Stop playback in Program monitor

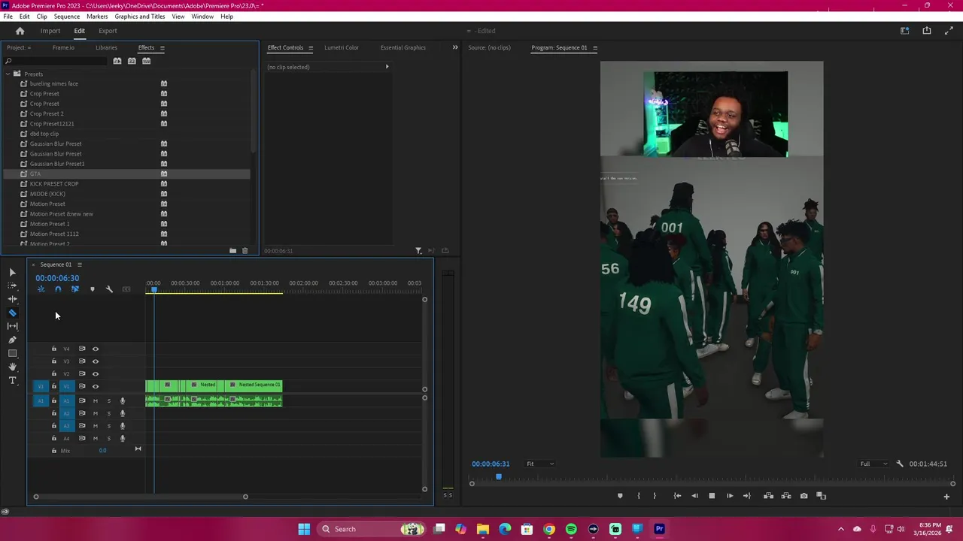coord(712,496)
